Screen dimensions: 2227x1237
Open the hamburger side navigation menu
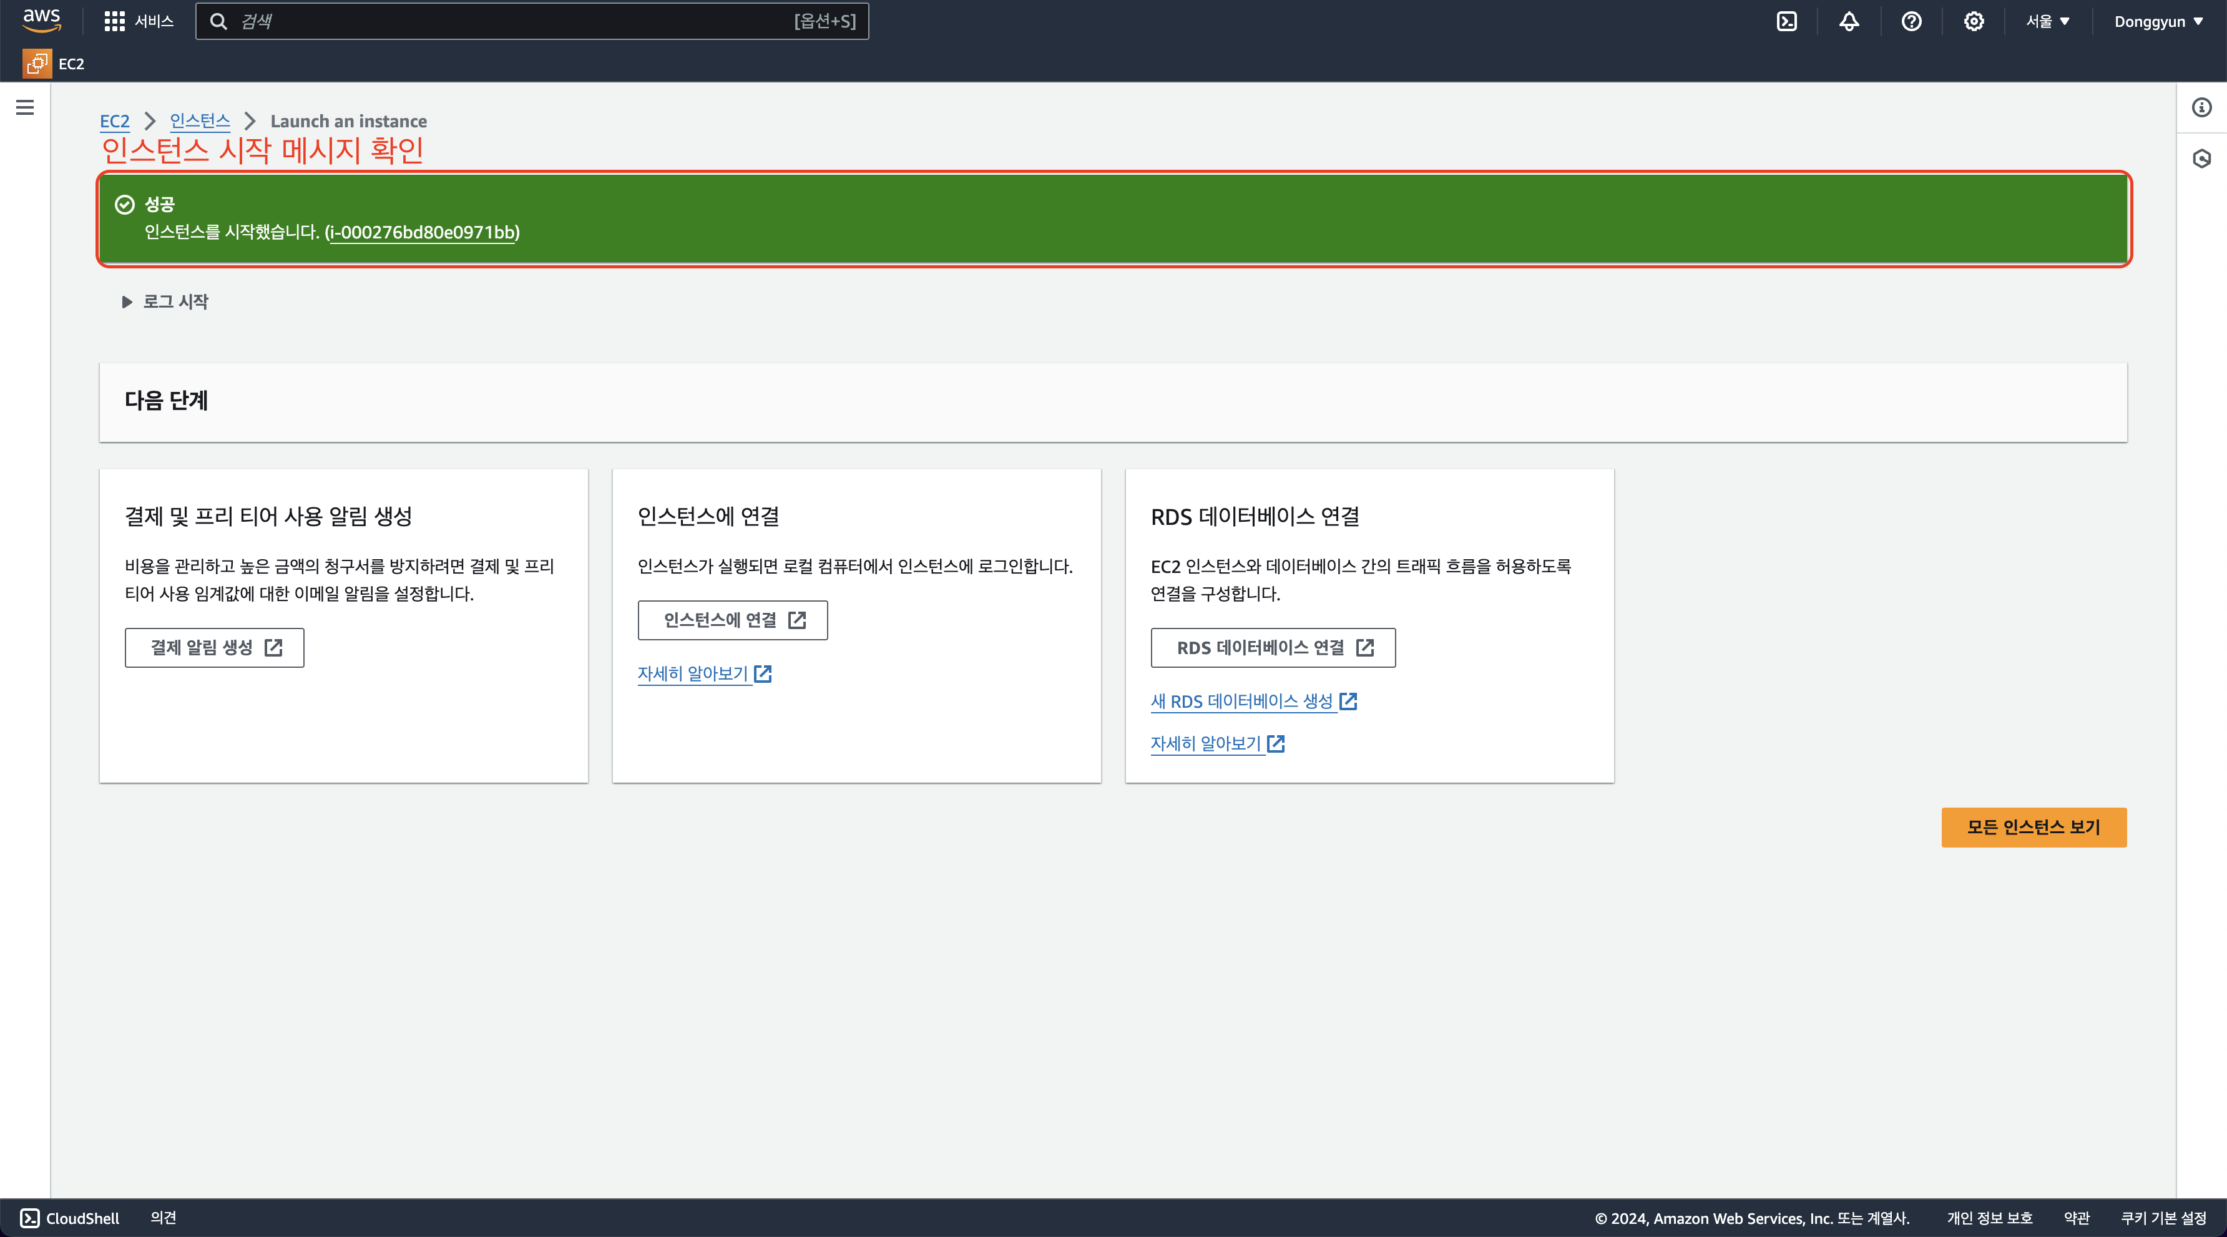pos(25,107)
